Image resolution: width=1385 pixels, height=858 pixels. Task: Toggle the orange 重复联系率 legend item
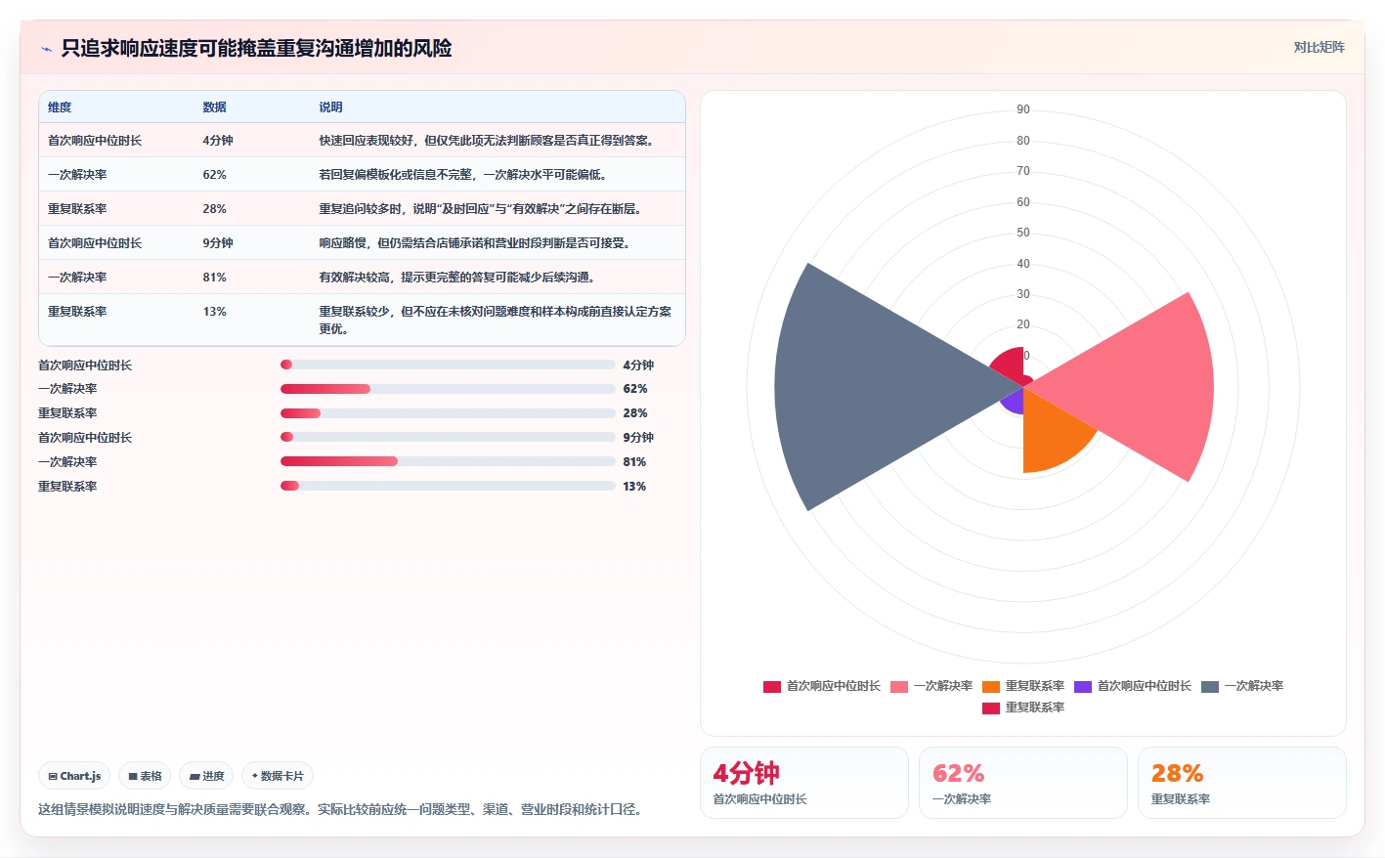[x=1023, y=686]
